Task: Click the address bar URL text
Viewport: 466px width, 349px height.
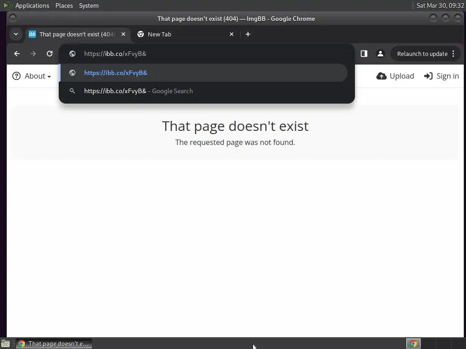Action: coord(115,54)
